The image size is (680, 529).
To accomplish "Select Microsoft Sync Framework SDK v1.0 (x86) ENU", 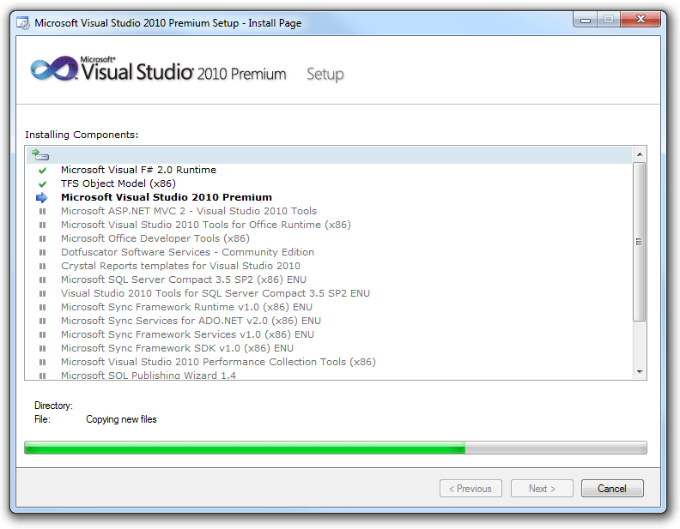I will click(177, 348).
